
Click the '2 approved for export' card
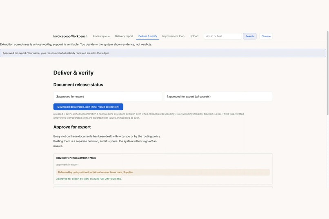pos(108,97)
